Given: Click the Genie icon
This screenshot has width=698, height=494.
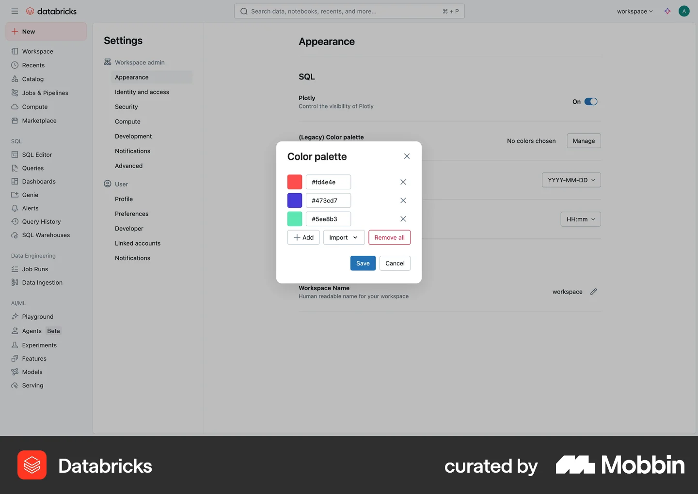Looking at the screenshot, I should pyautogui.click(x=15, y=195).
